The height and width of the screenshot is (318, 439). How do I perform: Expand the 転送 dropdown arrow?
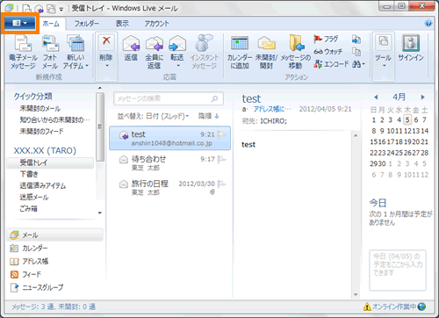tap(178, 66)
